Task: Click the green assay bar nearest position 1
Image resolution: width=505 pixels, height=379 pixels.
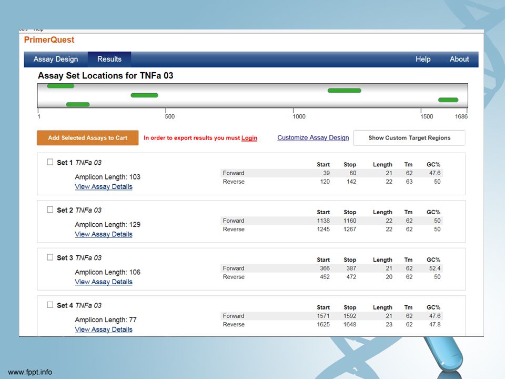Action: click(60, 86)
